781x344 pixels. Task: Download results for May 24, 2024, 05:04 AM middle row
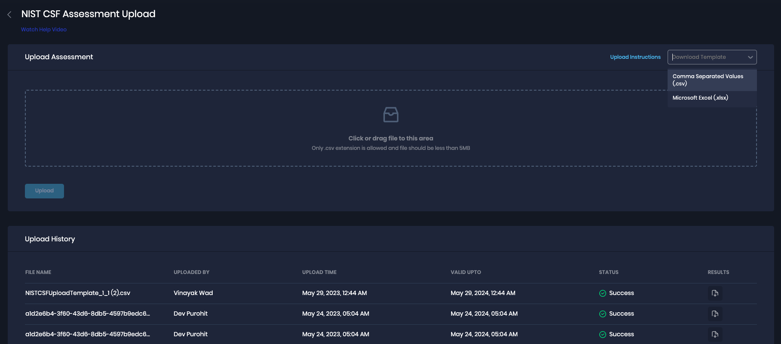tap(715, 314)
